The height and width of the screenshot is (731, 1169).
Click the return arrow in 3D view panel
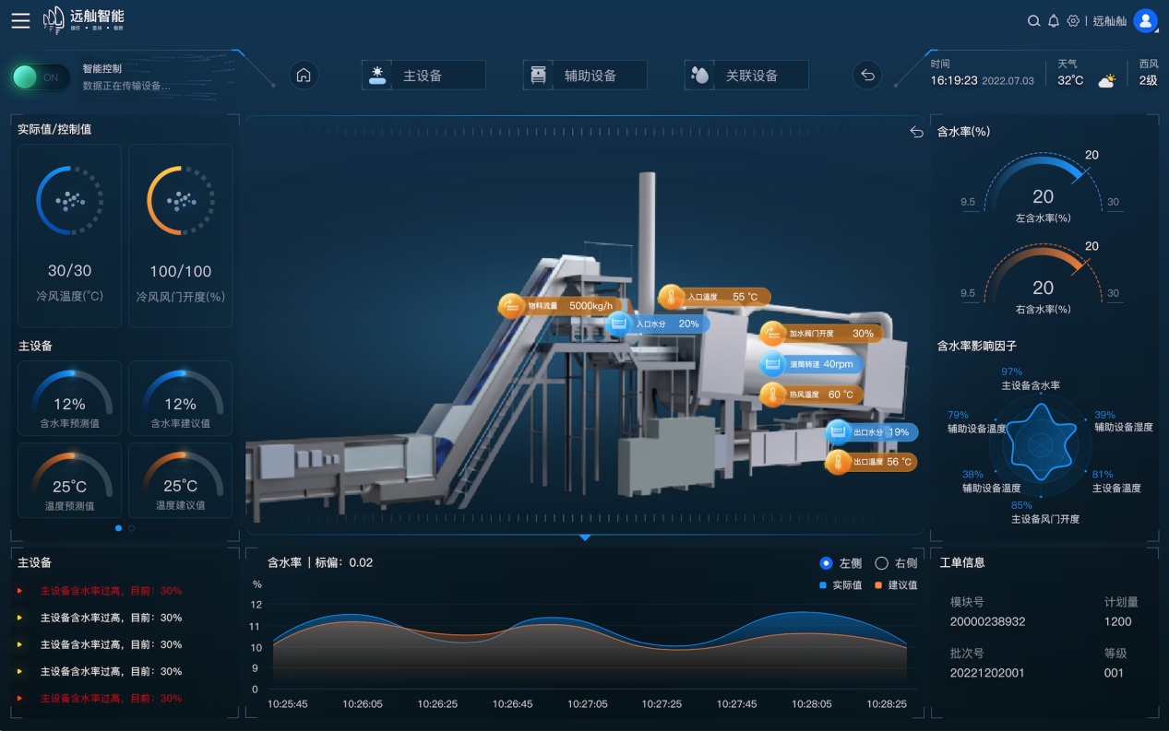(x=916, y=132)
